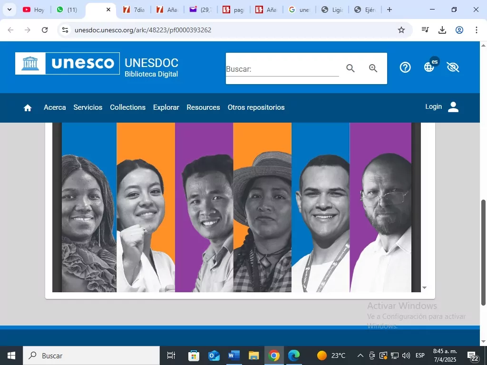Click the Otros repositorios link

256,107
